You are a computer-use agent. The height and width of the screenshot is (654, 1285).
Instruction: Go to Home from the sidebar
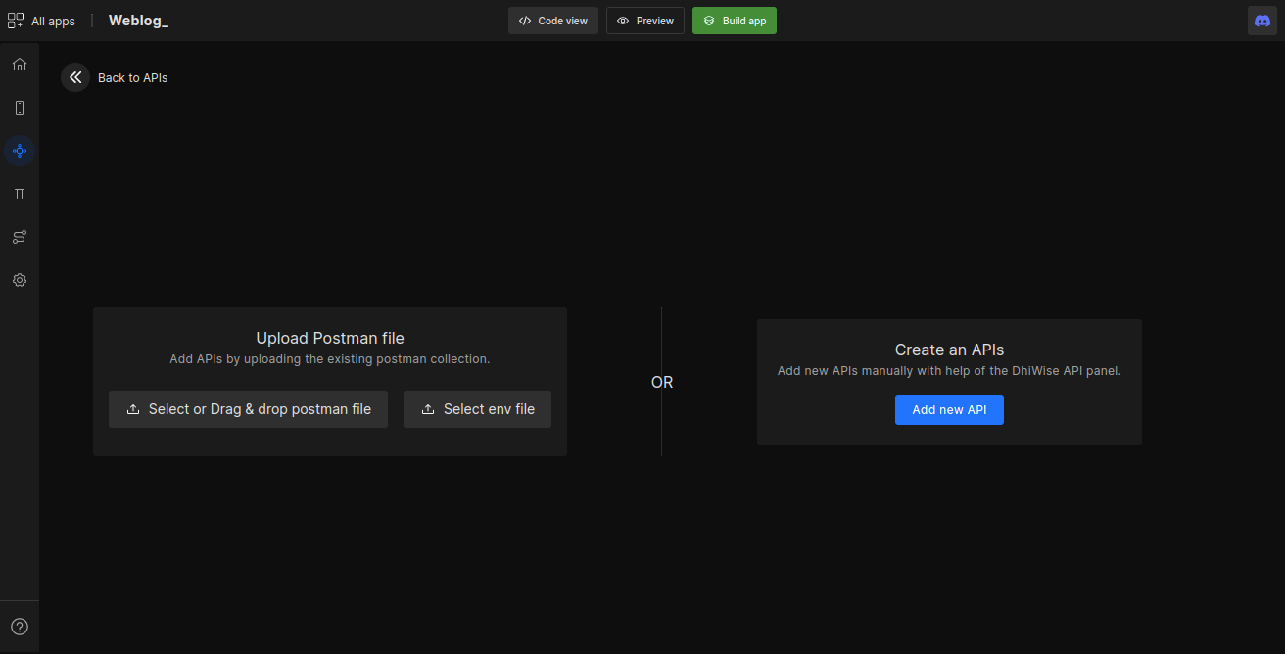point(20,65)
